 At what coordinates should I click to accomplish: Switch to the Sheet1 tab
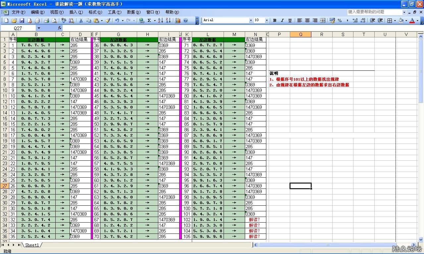coord(32,245)
